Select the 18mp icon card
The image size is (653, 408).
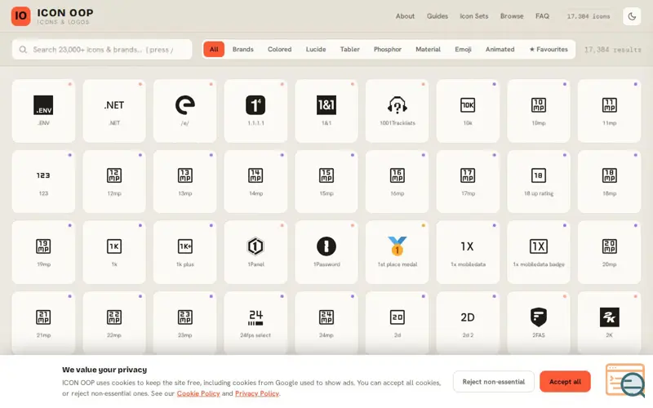pos(609,181)
